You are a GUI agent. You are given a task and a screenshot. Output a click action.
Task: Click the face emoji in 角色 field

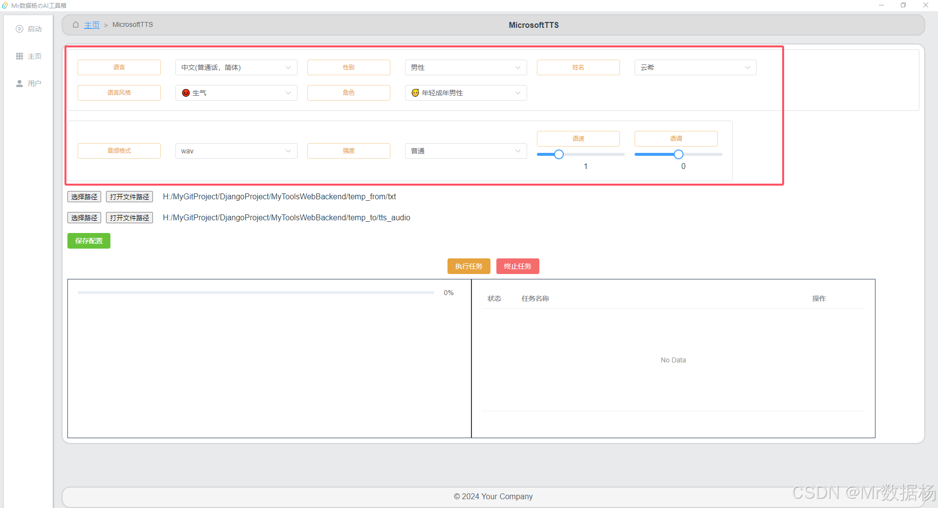click(415, 93)
